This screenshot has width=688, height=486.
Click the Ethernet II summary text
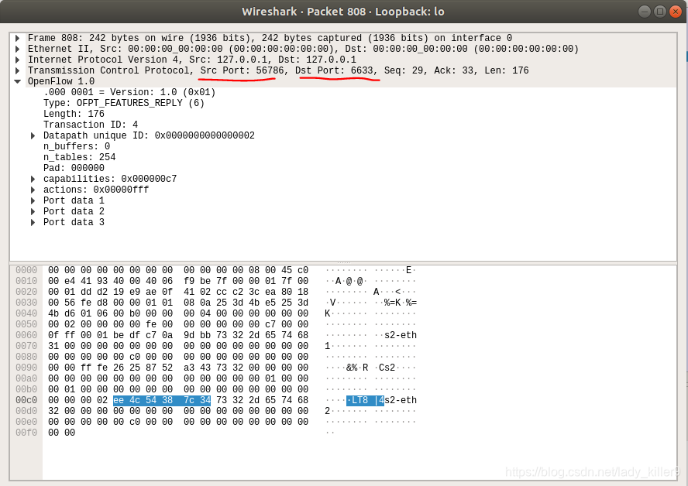point(303,49)
